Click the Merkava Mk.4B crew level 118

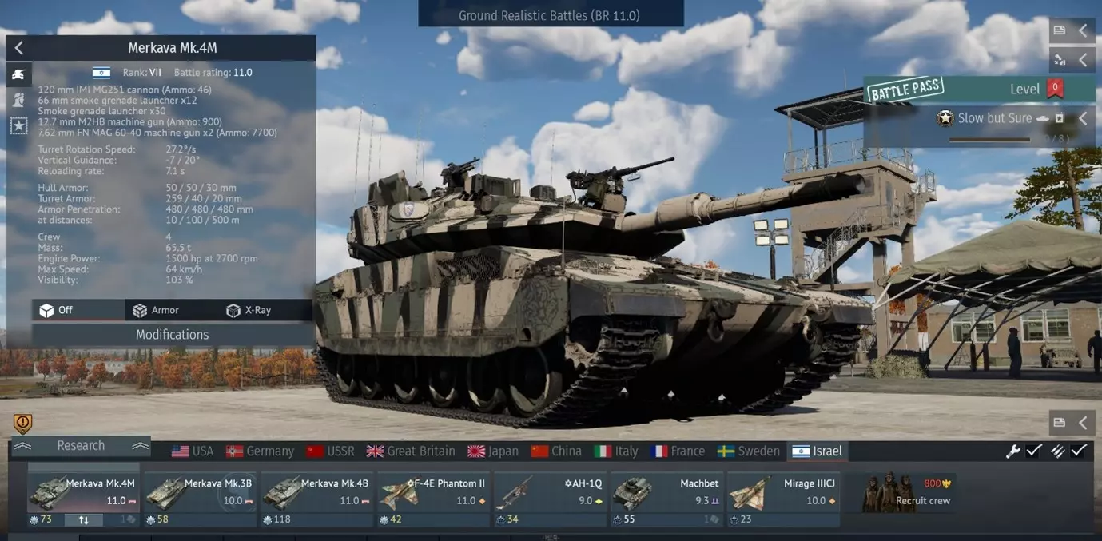pyautogui.click(x=276, y=519)
